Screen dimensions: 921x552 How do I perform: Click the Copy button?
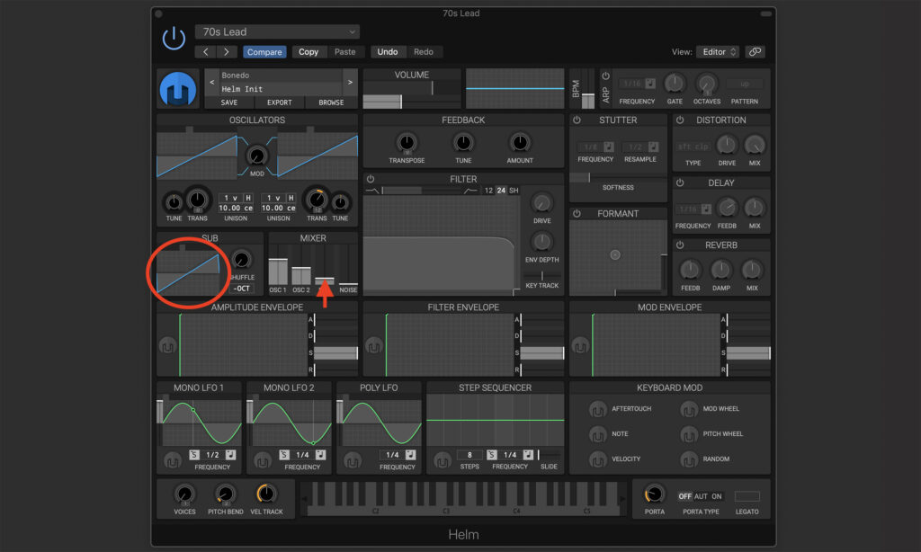click(308, 51)
